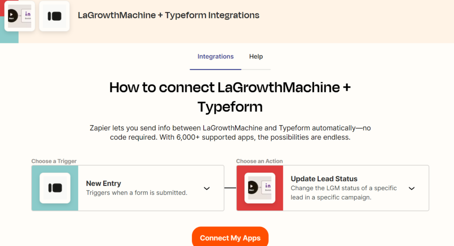Select the Update Lead Status action title
Screen dimensions: 454x246
[x=324, y=179]
